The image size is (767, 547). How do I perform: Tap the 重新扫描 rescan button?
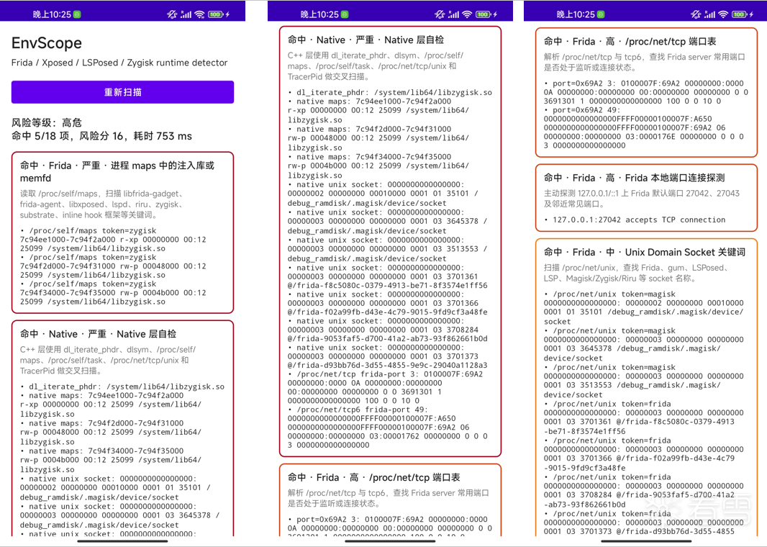pos(122,92)
